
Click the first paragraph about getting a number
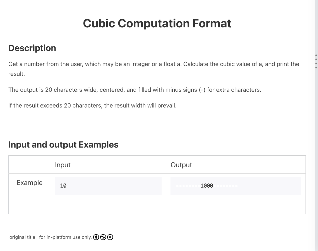(x=154, y=69)
